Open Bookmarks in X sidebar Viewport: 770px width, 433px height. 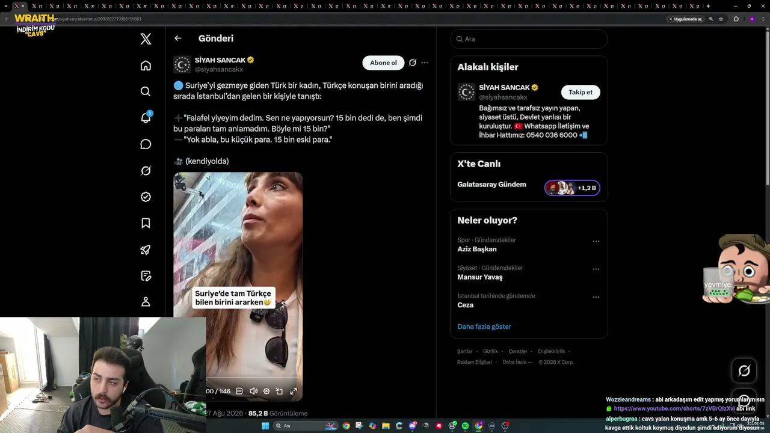point(146,223)
